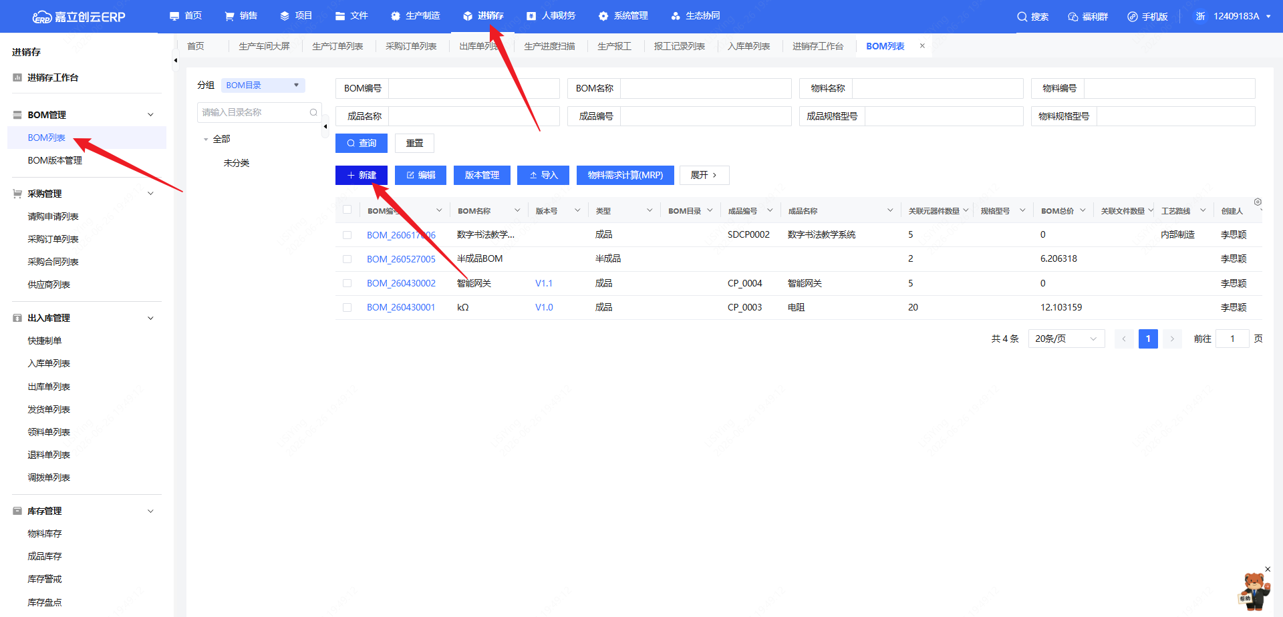
Task: Switch to the 进销存工作台 tab
Action: (x=818, y=46)
